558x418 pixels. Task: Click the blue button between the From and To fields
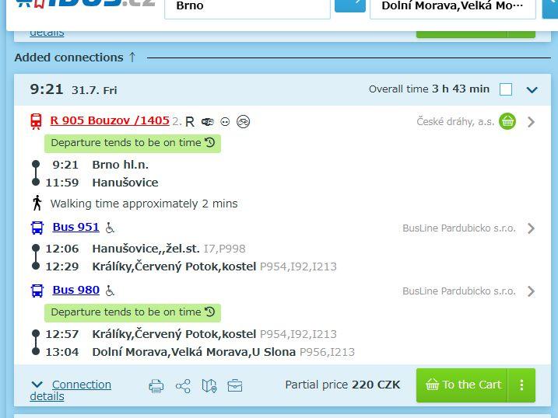[350, 5]
